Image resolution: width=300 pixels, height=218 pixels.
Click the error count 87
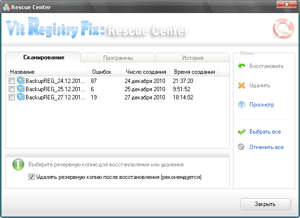click(94, 81)
